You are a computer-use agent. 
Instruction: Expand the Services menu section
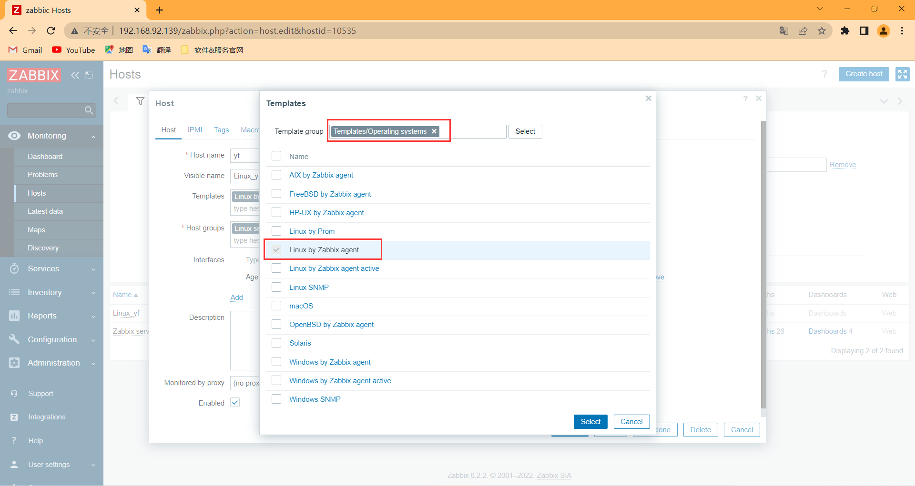pyautogui.click(x=93, y=269)
